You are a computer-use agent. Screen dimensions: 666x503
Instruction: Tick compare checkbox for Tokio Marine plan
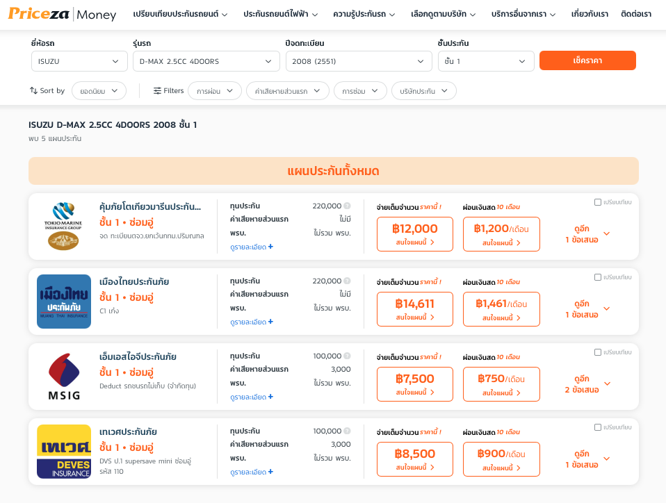598,202
